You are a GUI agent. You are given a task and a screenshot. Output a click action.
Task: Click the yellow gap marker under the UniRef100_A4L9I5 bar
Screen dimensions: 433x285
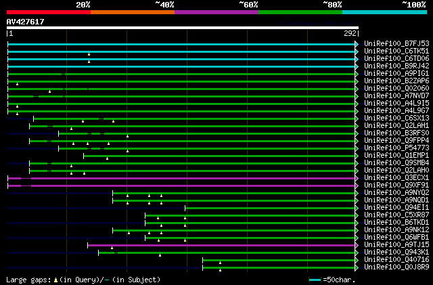[x=17, y=106]
